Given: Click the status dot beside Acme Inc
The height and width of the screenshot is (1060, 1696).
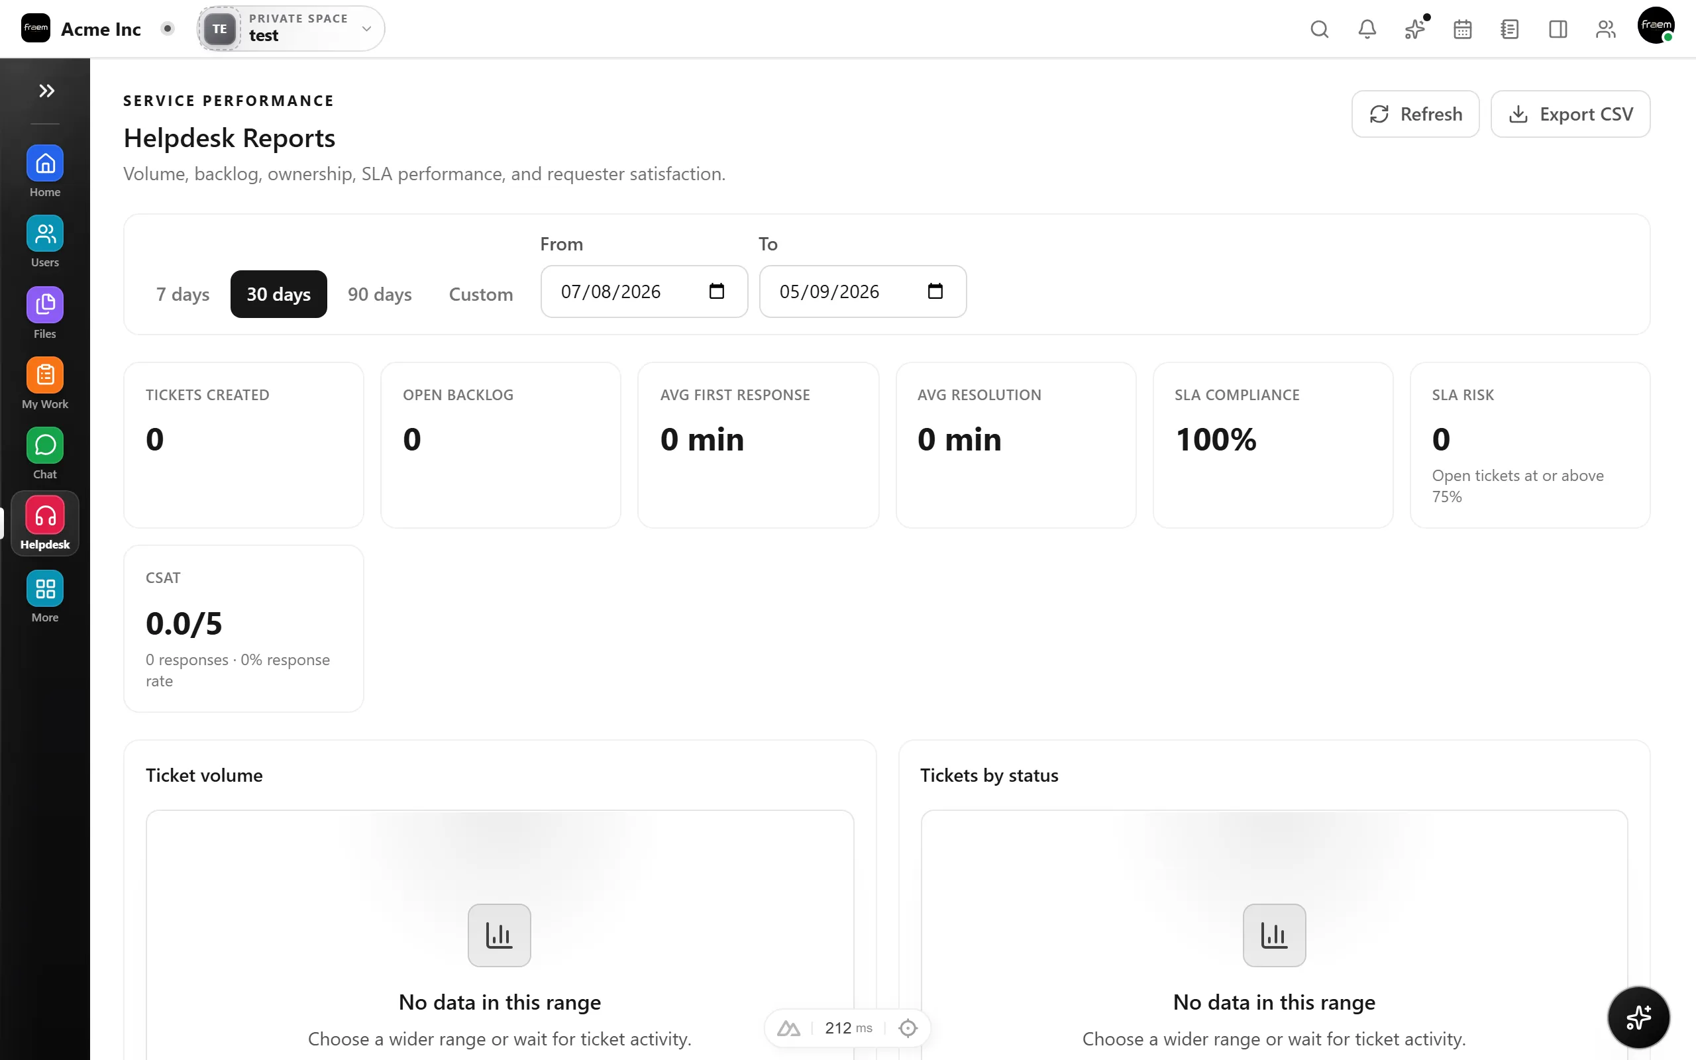Looking at the screenshot, I should pos(167,28).
